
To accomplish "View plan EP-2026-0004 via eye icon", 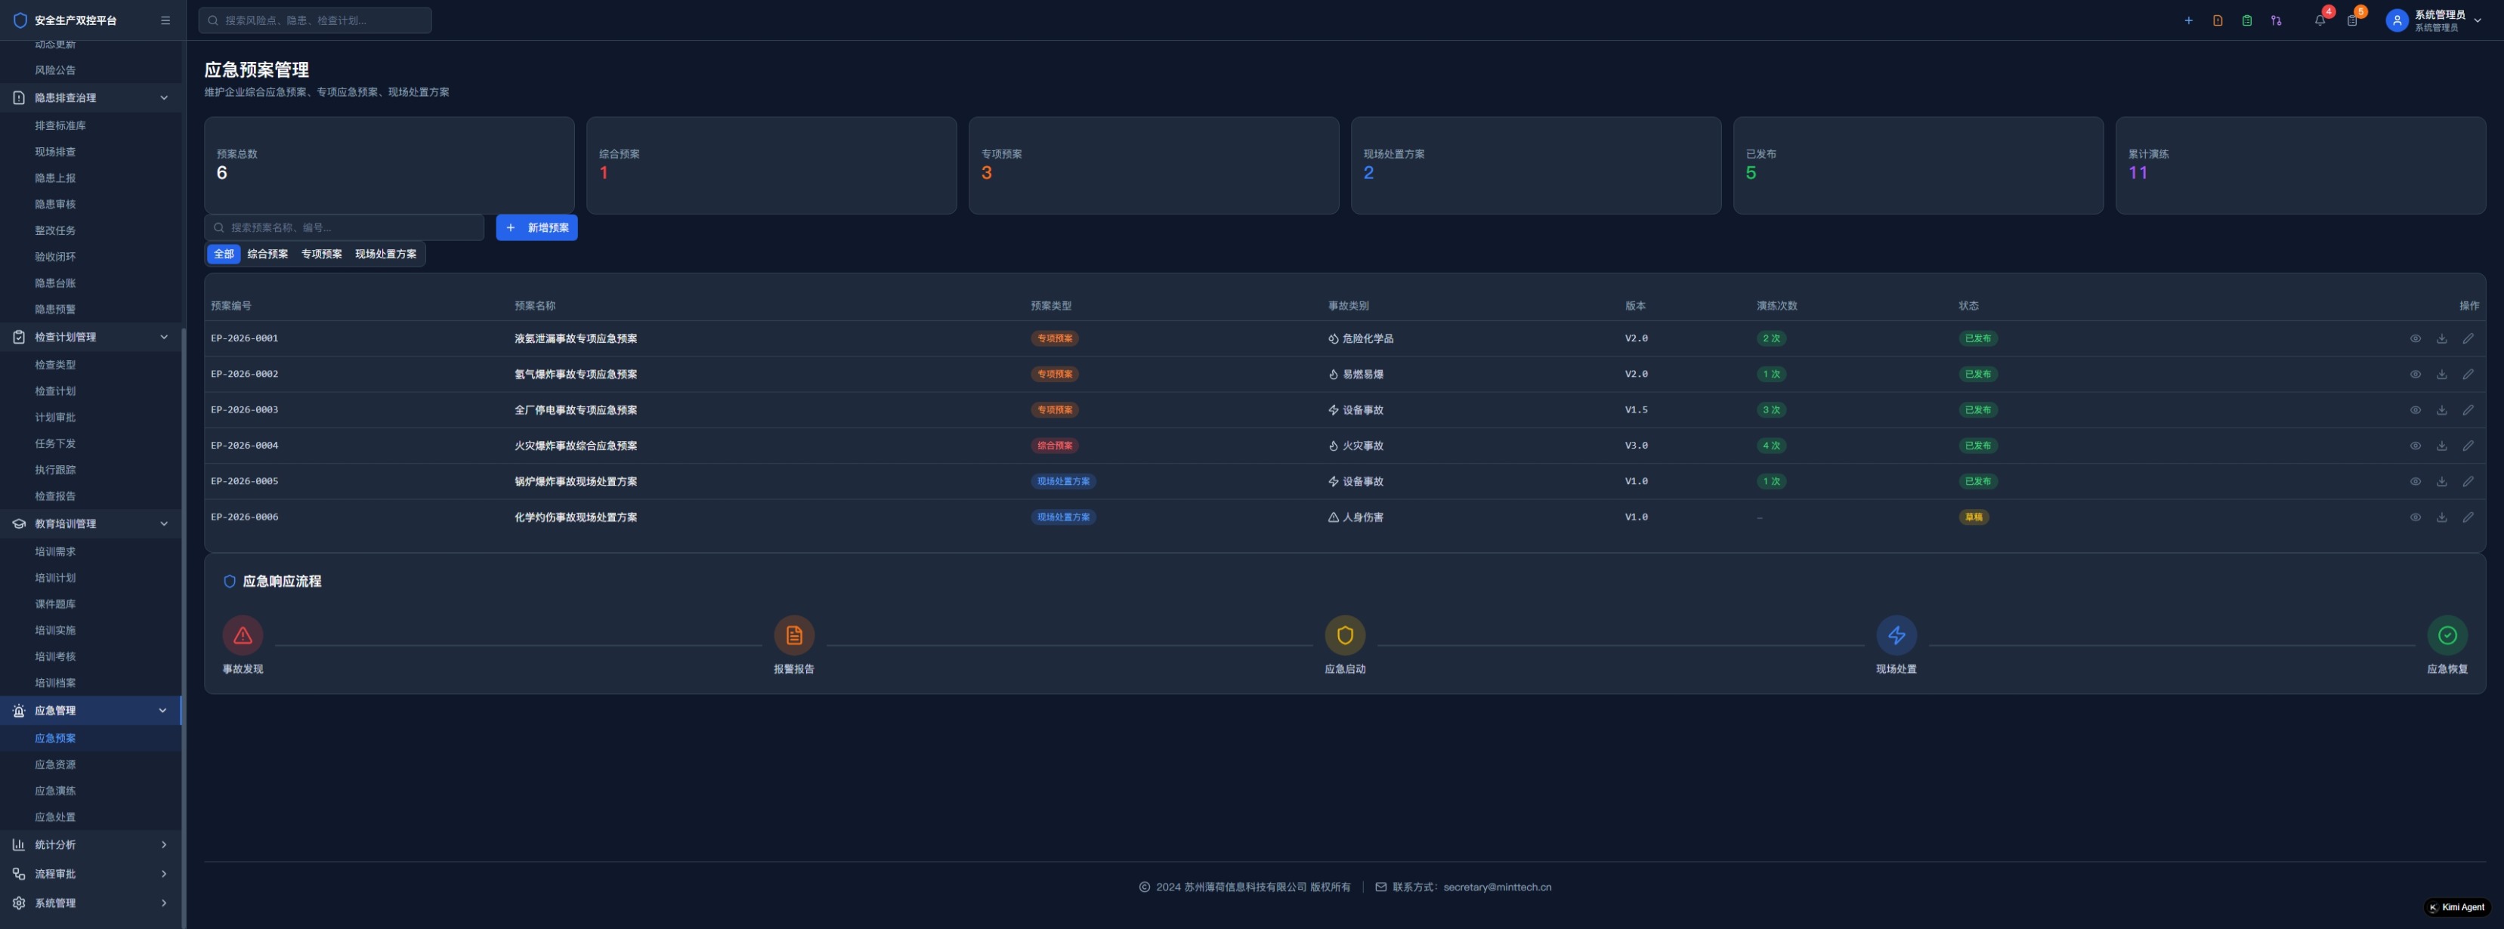I will (2415, 446).
